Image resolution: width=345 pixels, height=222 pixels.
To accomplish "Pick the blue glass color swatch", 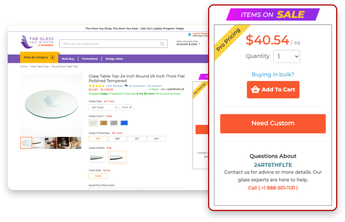I will [124, 123].
